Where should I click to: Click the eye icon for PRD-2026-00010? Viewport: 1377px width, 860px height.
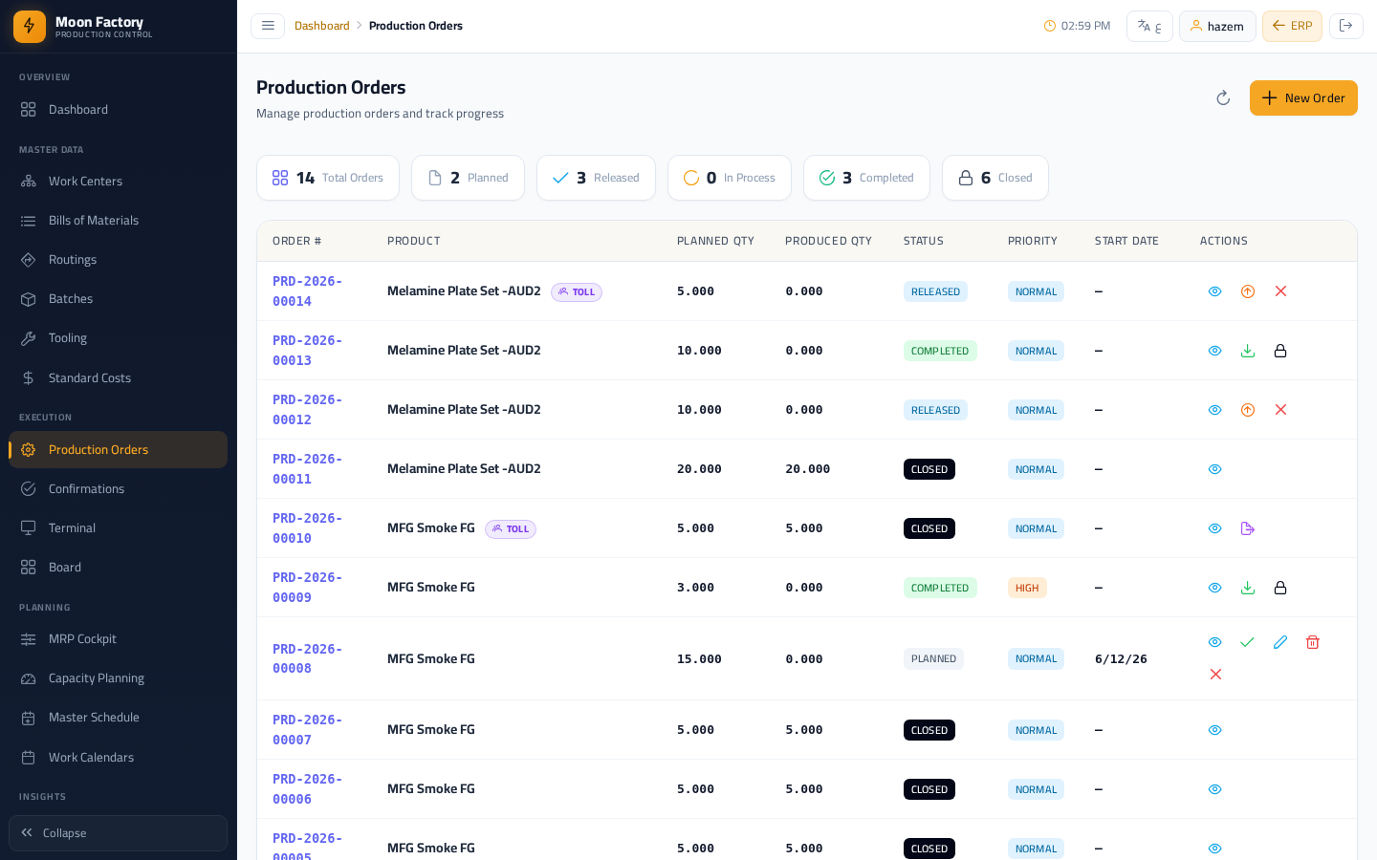(1214, 528)
